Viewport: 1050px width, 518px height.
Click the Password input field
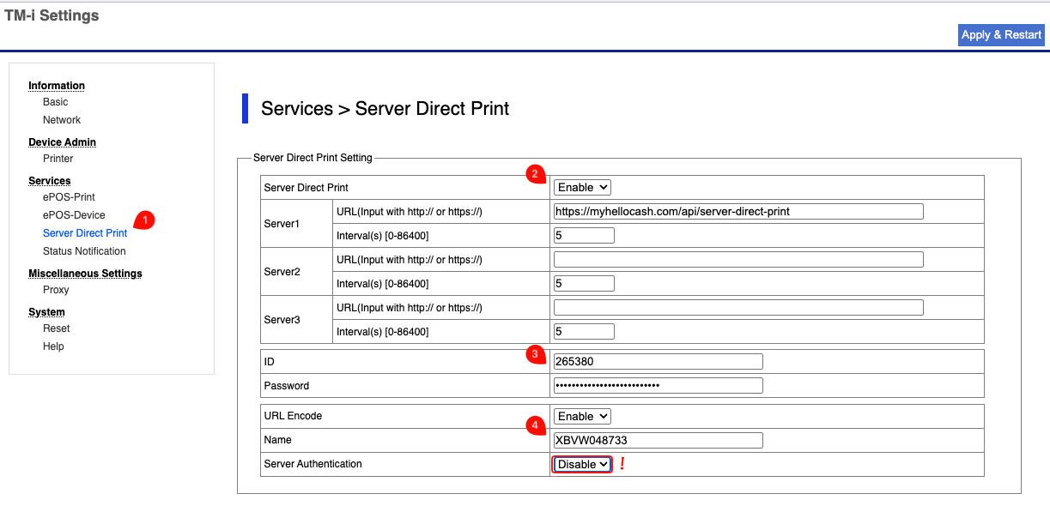[659, 385]
